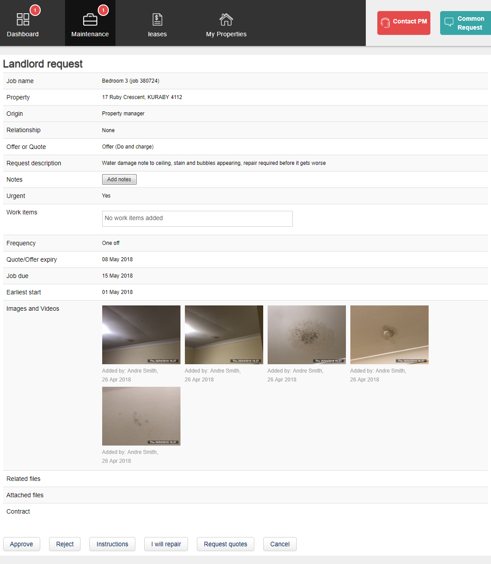The image size is (491, 564).
Task: Approve the landlord request
Action: [22, 544]
